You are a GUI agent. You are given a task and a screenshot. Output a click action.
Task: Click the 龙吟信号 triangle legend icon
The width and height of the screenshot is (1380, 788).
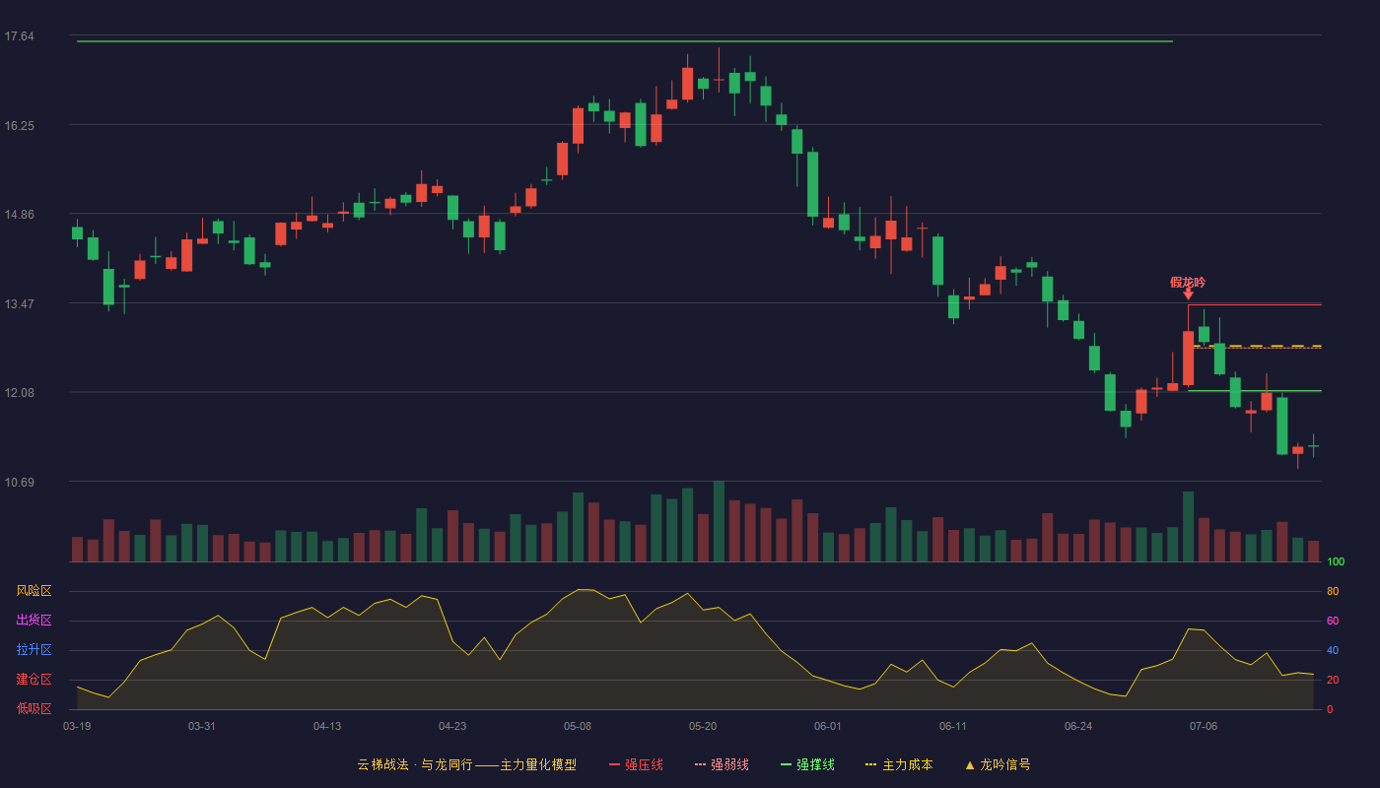click(969, 765)
